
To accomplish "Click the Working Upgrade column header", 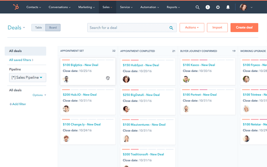I will (253, 51).
